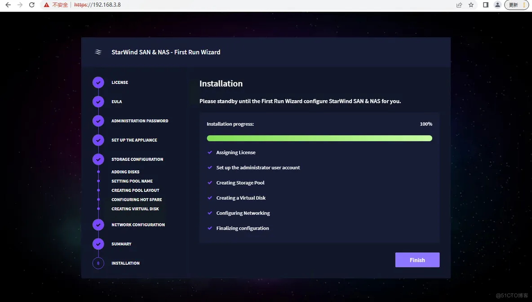
Task: Click the Finish button
Action: point(417,260)
